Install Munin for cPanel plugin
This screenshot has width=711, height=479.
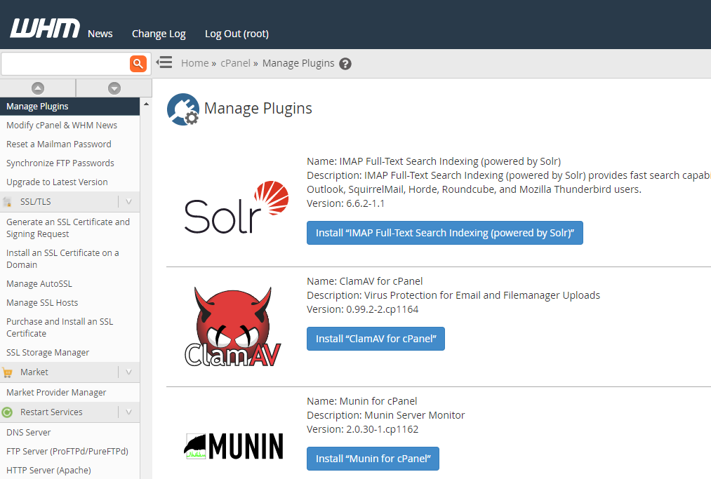[x=373, y=459]
